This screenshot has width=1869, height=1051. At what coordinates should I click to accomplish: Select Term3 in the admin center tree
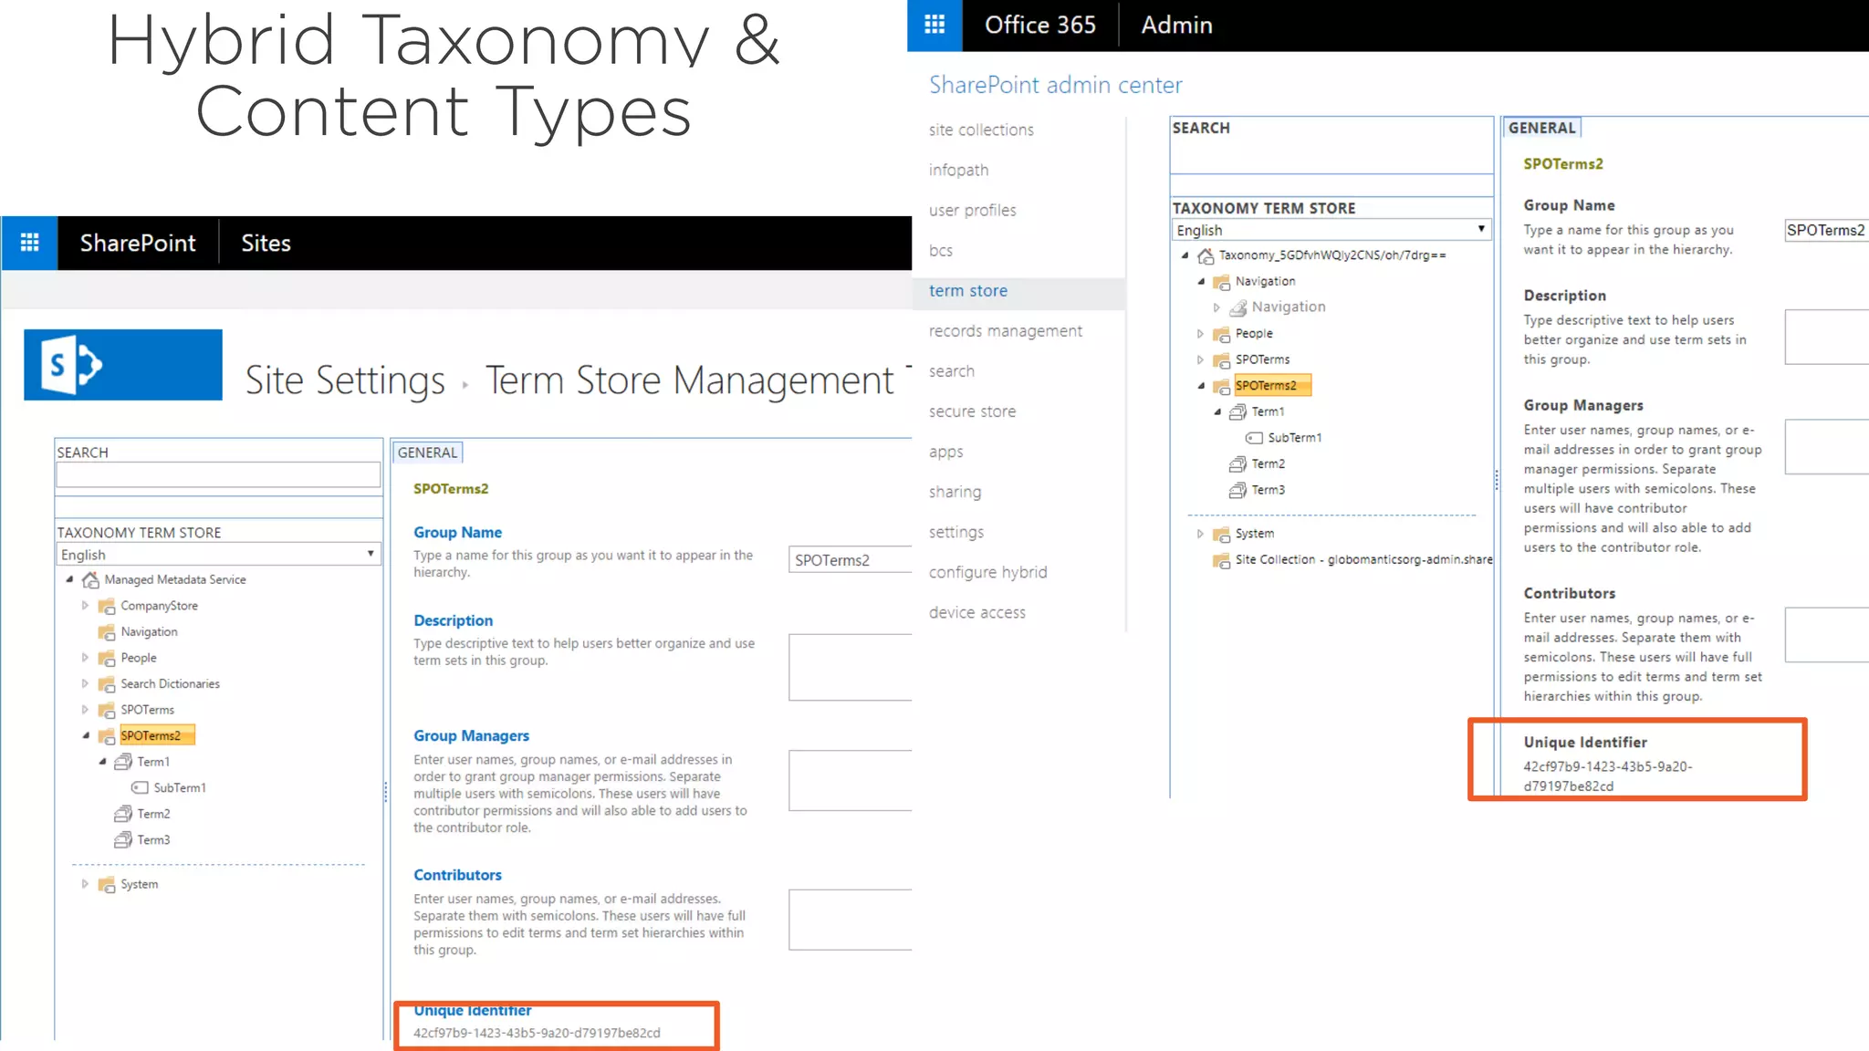1268,490
